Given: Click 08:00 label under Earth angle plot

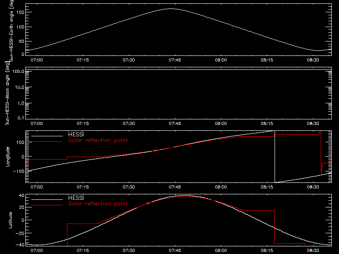Looking at the screenshot, I should 221,60.
